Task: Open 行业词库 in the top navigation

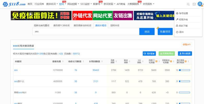Action: 39,4
